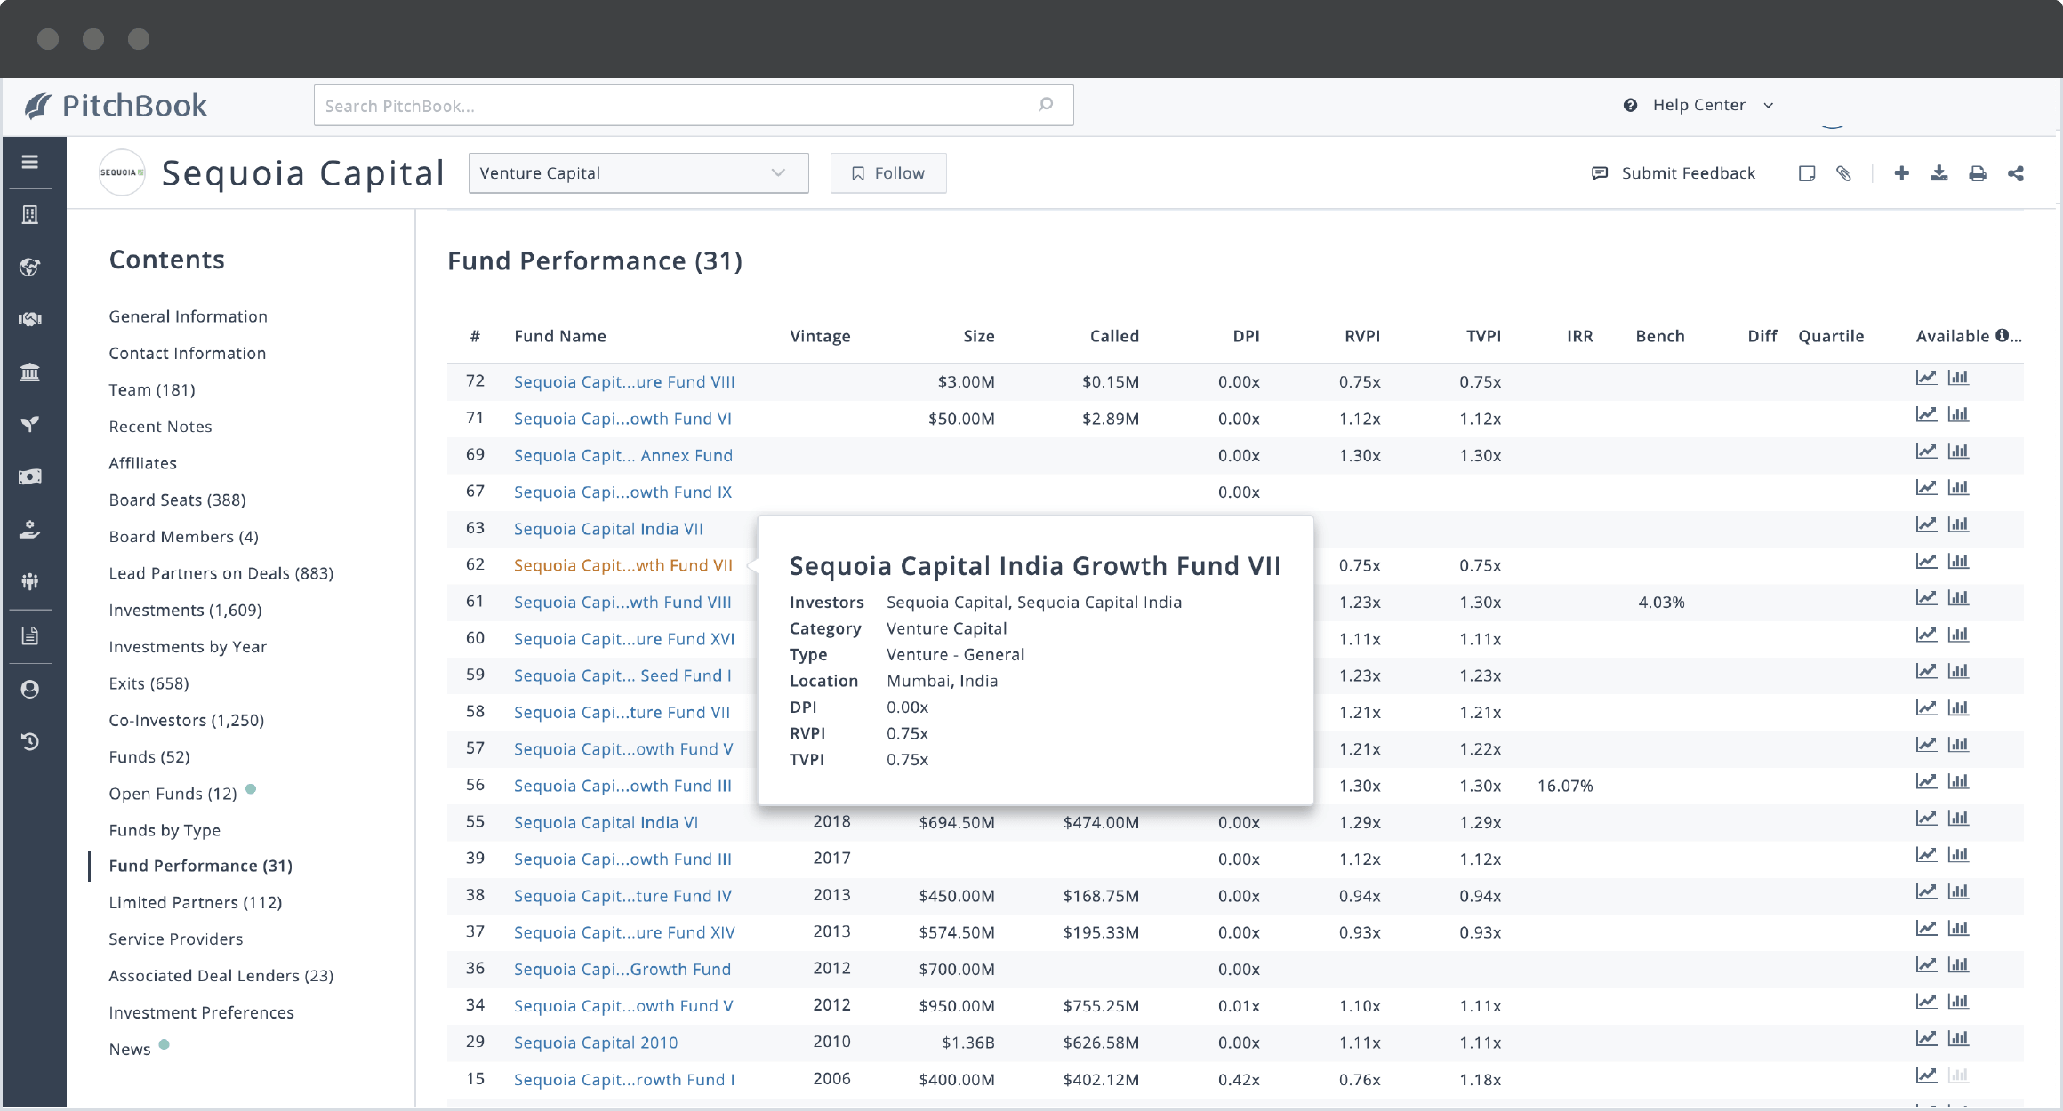Open the hamburger menu in left sidebar
Image resolution: width=2063 pixels, height=1111 pixels.
(x=30, y=162)
